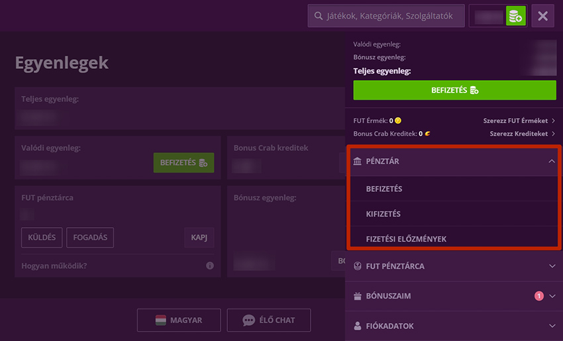The image size is (563, 341).
Task: Click the search field for games
Action: click(385, 16)
